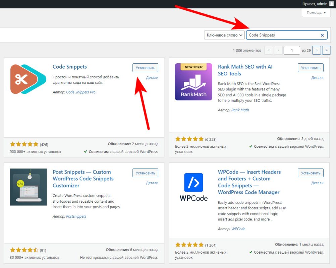The height and width of the screenshot is (268, 336).
Task: Click the (91) review count
Action: click(43, 251)
